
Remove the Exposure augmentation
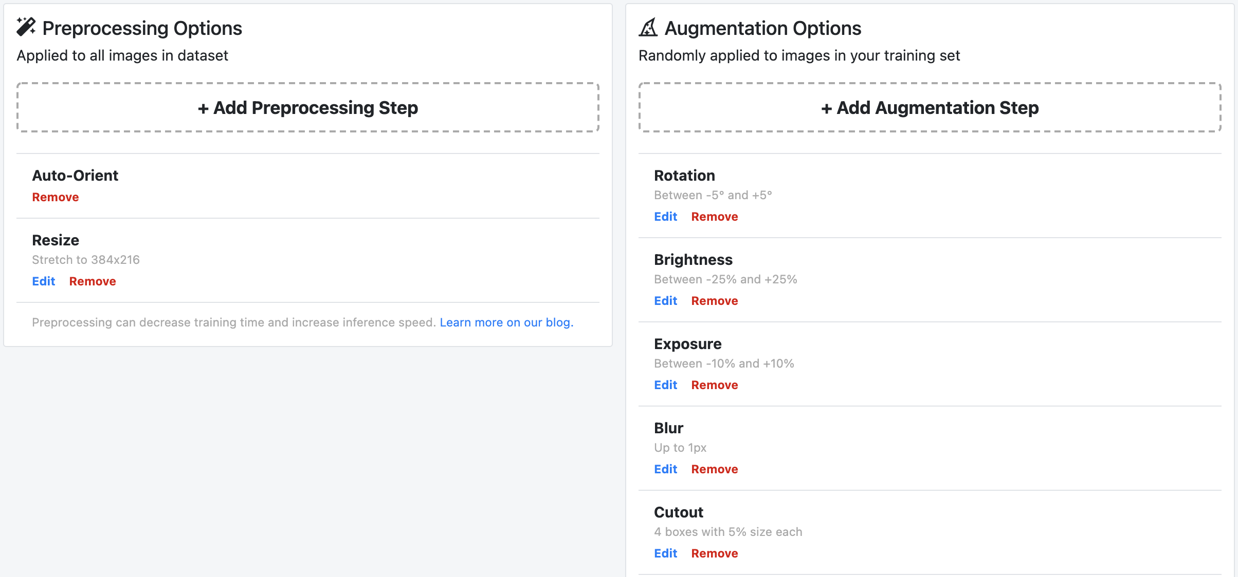[715, 385]
